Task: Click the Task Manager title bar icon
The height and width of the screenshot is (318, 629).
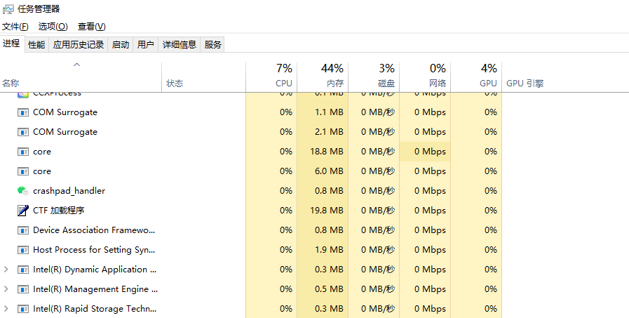Action: click(x=8, y=9)
